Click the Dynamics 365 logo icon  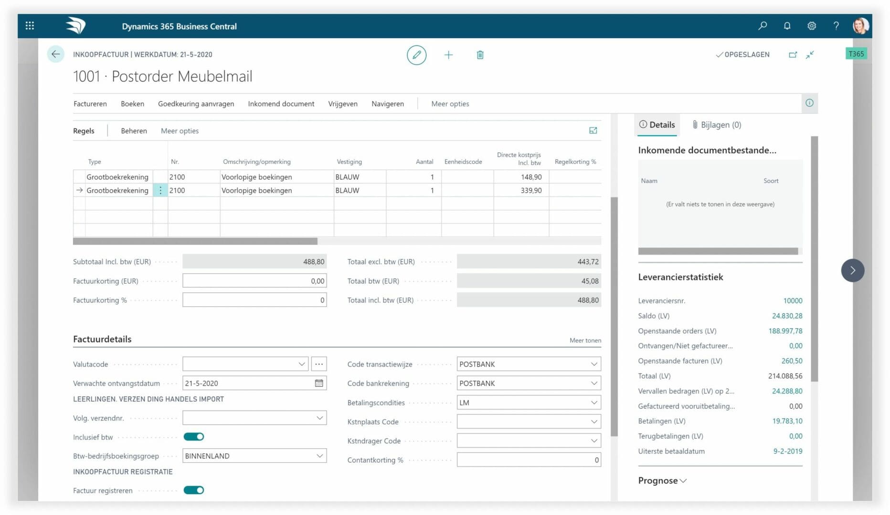(76, 26)
